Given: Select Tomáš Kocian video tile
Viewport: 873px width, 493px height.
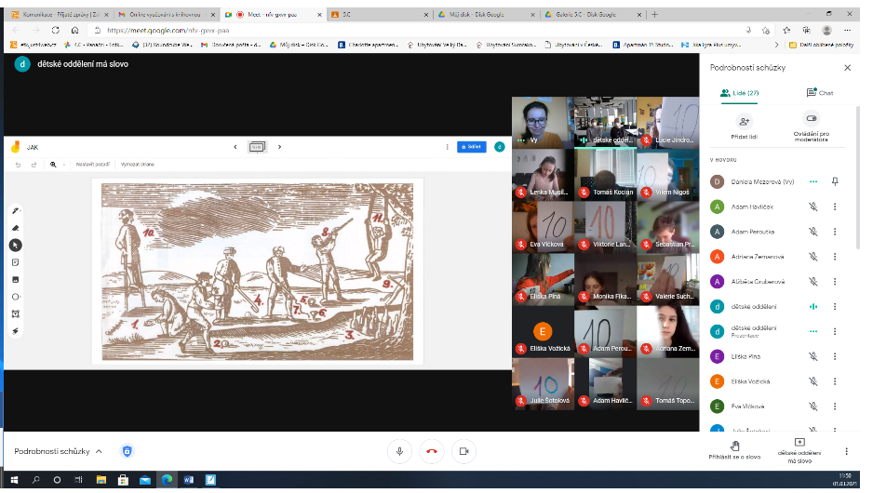Looking at the screenshot, I should click(605, 175).
